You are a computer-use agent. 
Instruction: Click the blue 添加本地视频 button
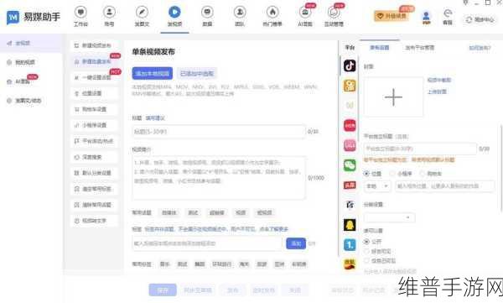click(152, 74)
